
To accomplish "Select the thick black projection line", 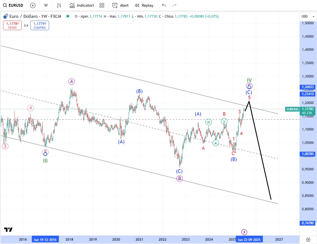I will coord(260,150).
